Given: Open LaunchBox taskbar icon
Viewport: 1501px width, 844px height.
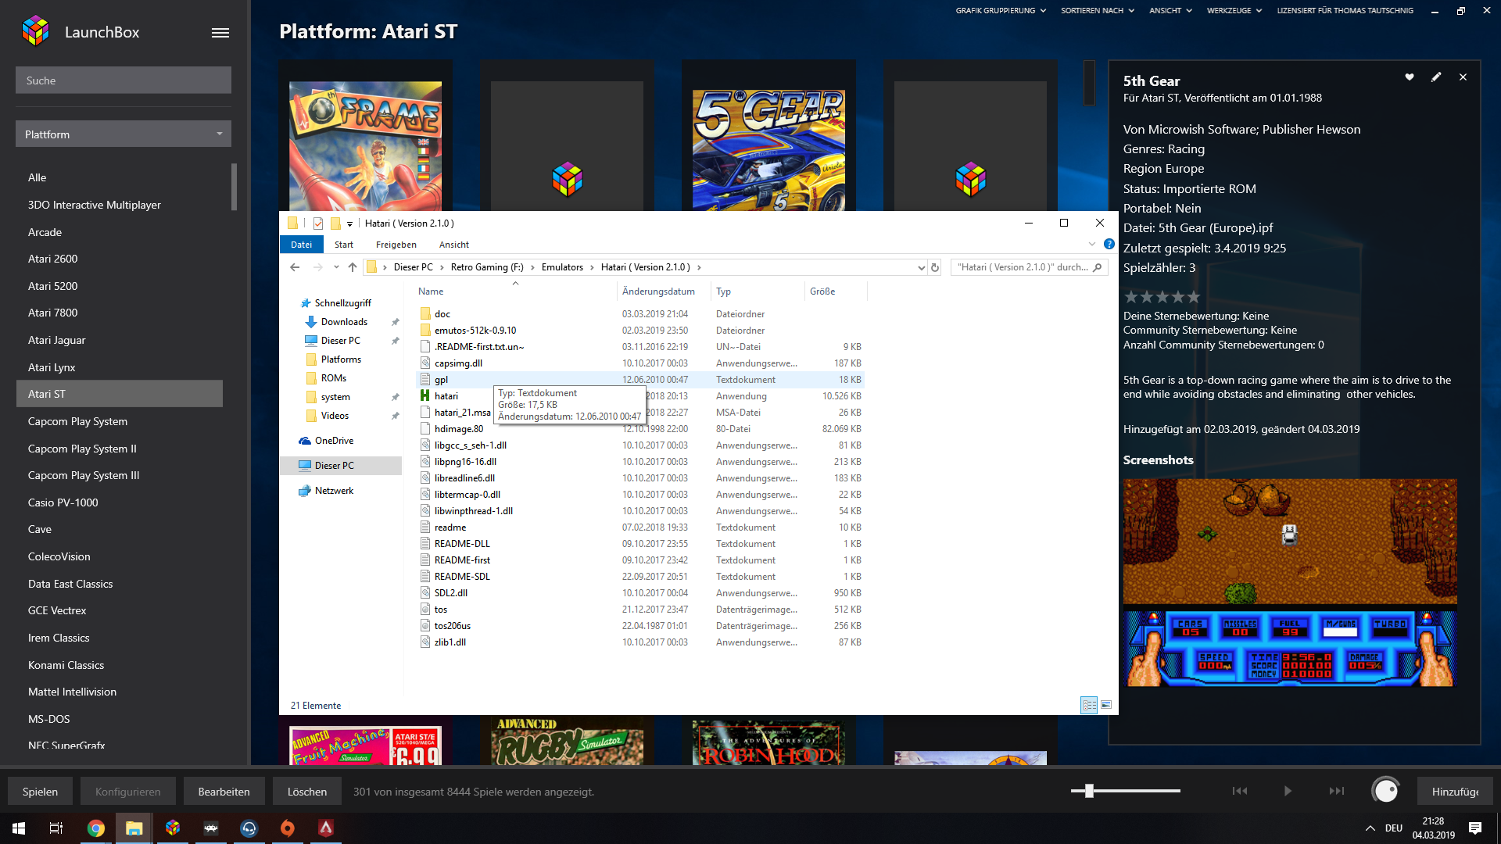Looking at the screenshot, I should click(x=173, y=828).
